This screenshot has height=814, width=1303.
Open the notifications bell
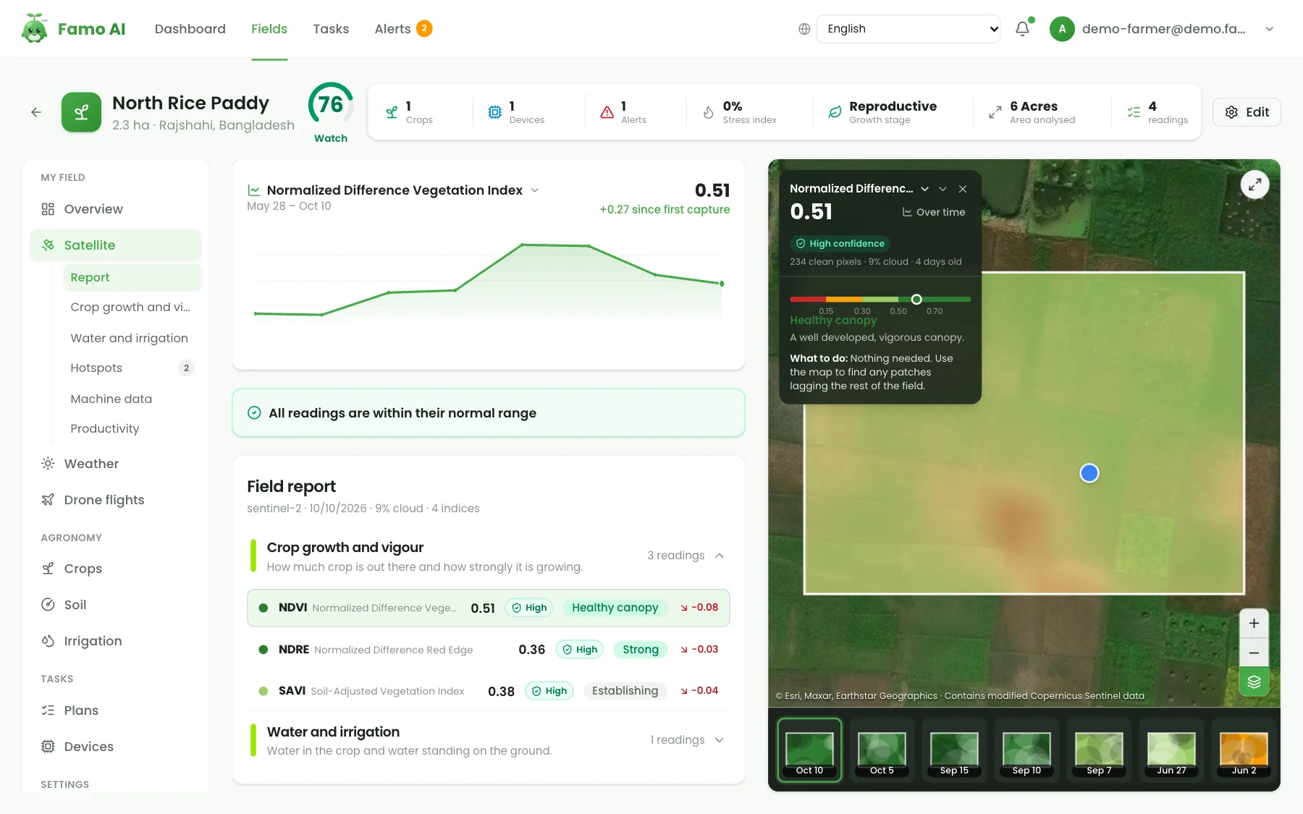1022,29
